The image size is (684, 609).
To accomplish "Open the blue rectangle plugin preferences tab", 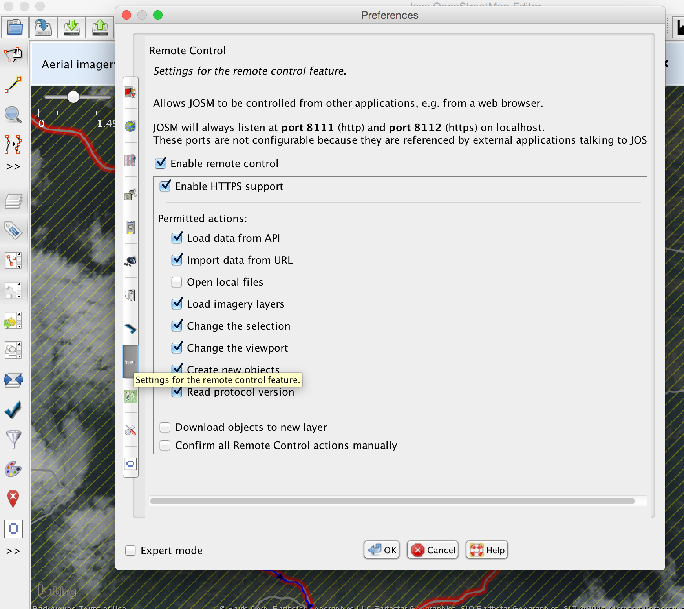I will click(x=130, y=464).
